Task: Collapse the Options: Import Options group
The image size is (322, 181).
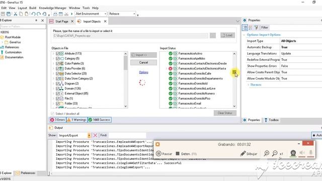Action: coord(244,35)
